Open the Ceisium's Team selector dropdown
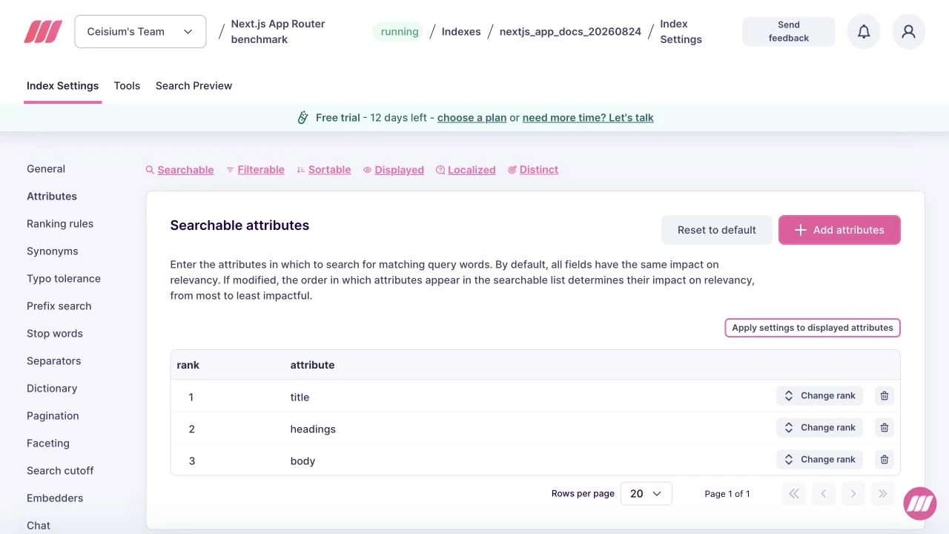The height and width of the screenshot is (534, 949). coord(140,32)
